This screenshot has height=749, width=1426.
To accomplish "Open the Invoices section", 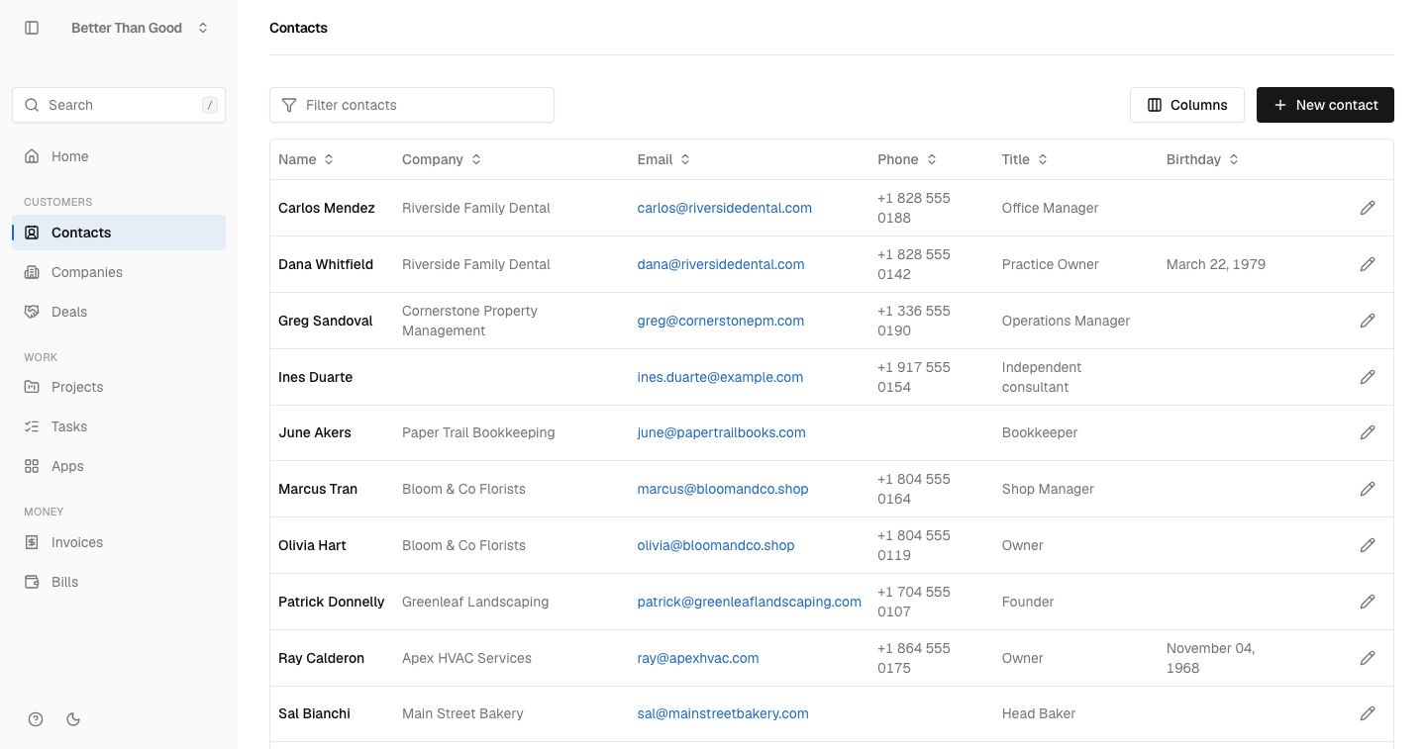I will pos(119,542).
